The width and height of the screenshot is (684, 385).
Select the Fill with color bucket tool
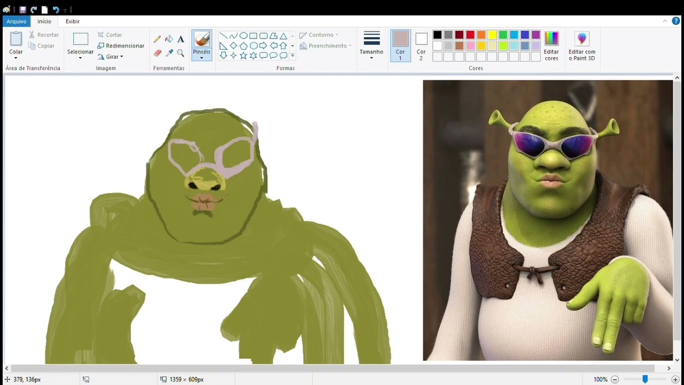coord(169,39)
